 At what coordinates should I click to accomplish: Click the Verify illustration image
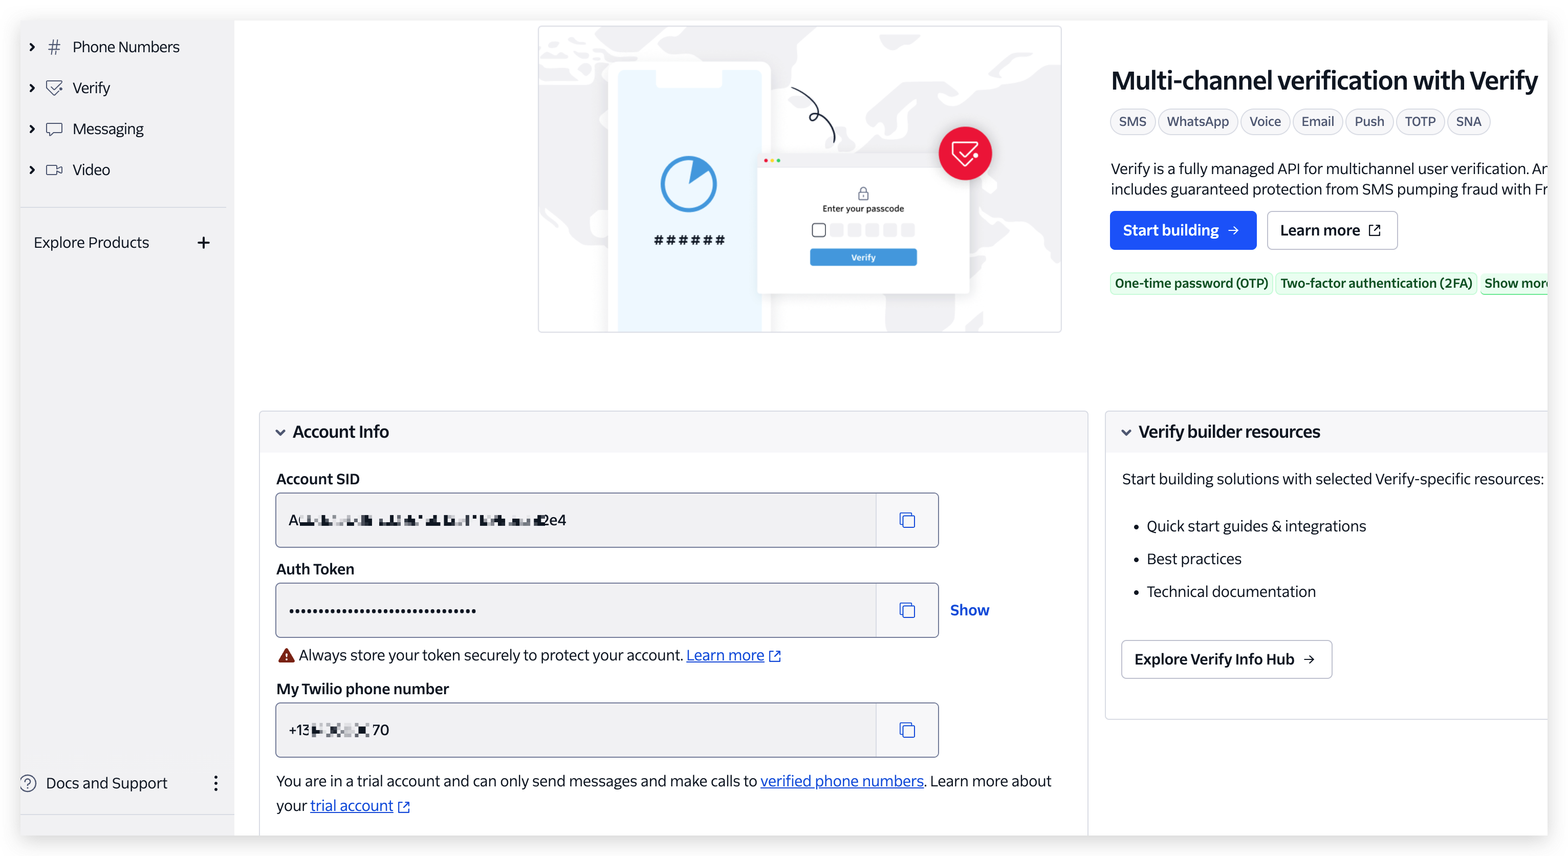[x=799, y=179]
